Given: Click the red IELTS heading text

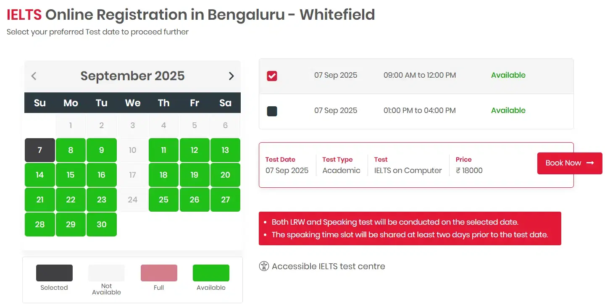Looking at the screenshot, I should point(23,14).
